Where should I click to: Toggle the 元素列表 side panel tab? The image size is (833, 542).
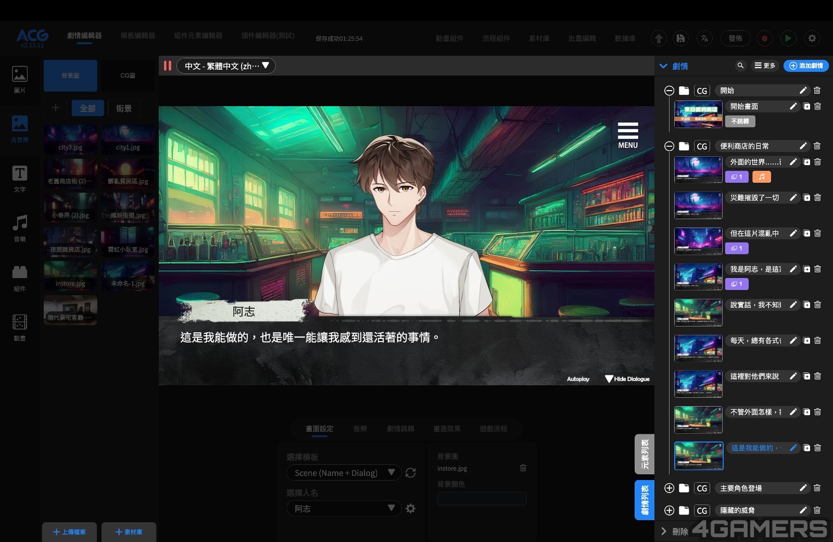coord(645,454)
